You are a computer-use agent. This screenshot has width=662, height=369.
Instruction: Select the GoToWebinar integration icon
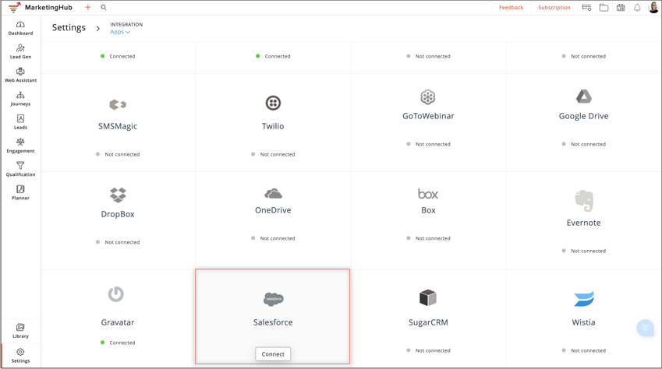point(427,97)
